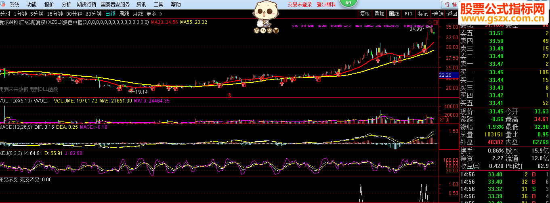Select the 60分钟 period
Screen dimensions: 550x203
coord(93,14)
